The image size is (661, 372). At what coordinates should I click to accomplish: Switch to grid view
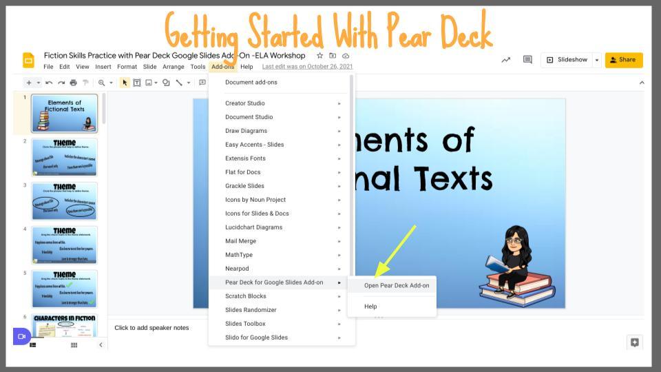(x=74, y=345)
